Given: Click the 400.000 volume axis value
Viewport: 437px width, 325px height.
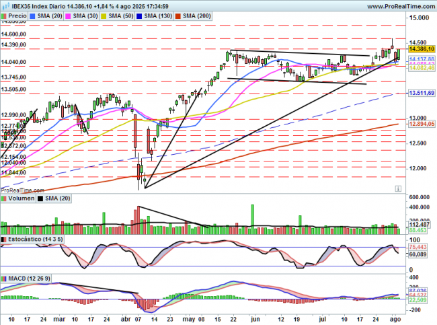Looking at the screenshot, I should click(x=419, y=207).
